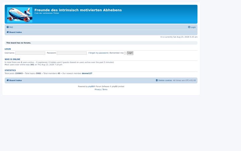Click total topics value 5982
Image resolution: width=241 pixels, height=151 pixels.
click(x=38, y=73)
